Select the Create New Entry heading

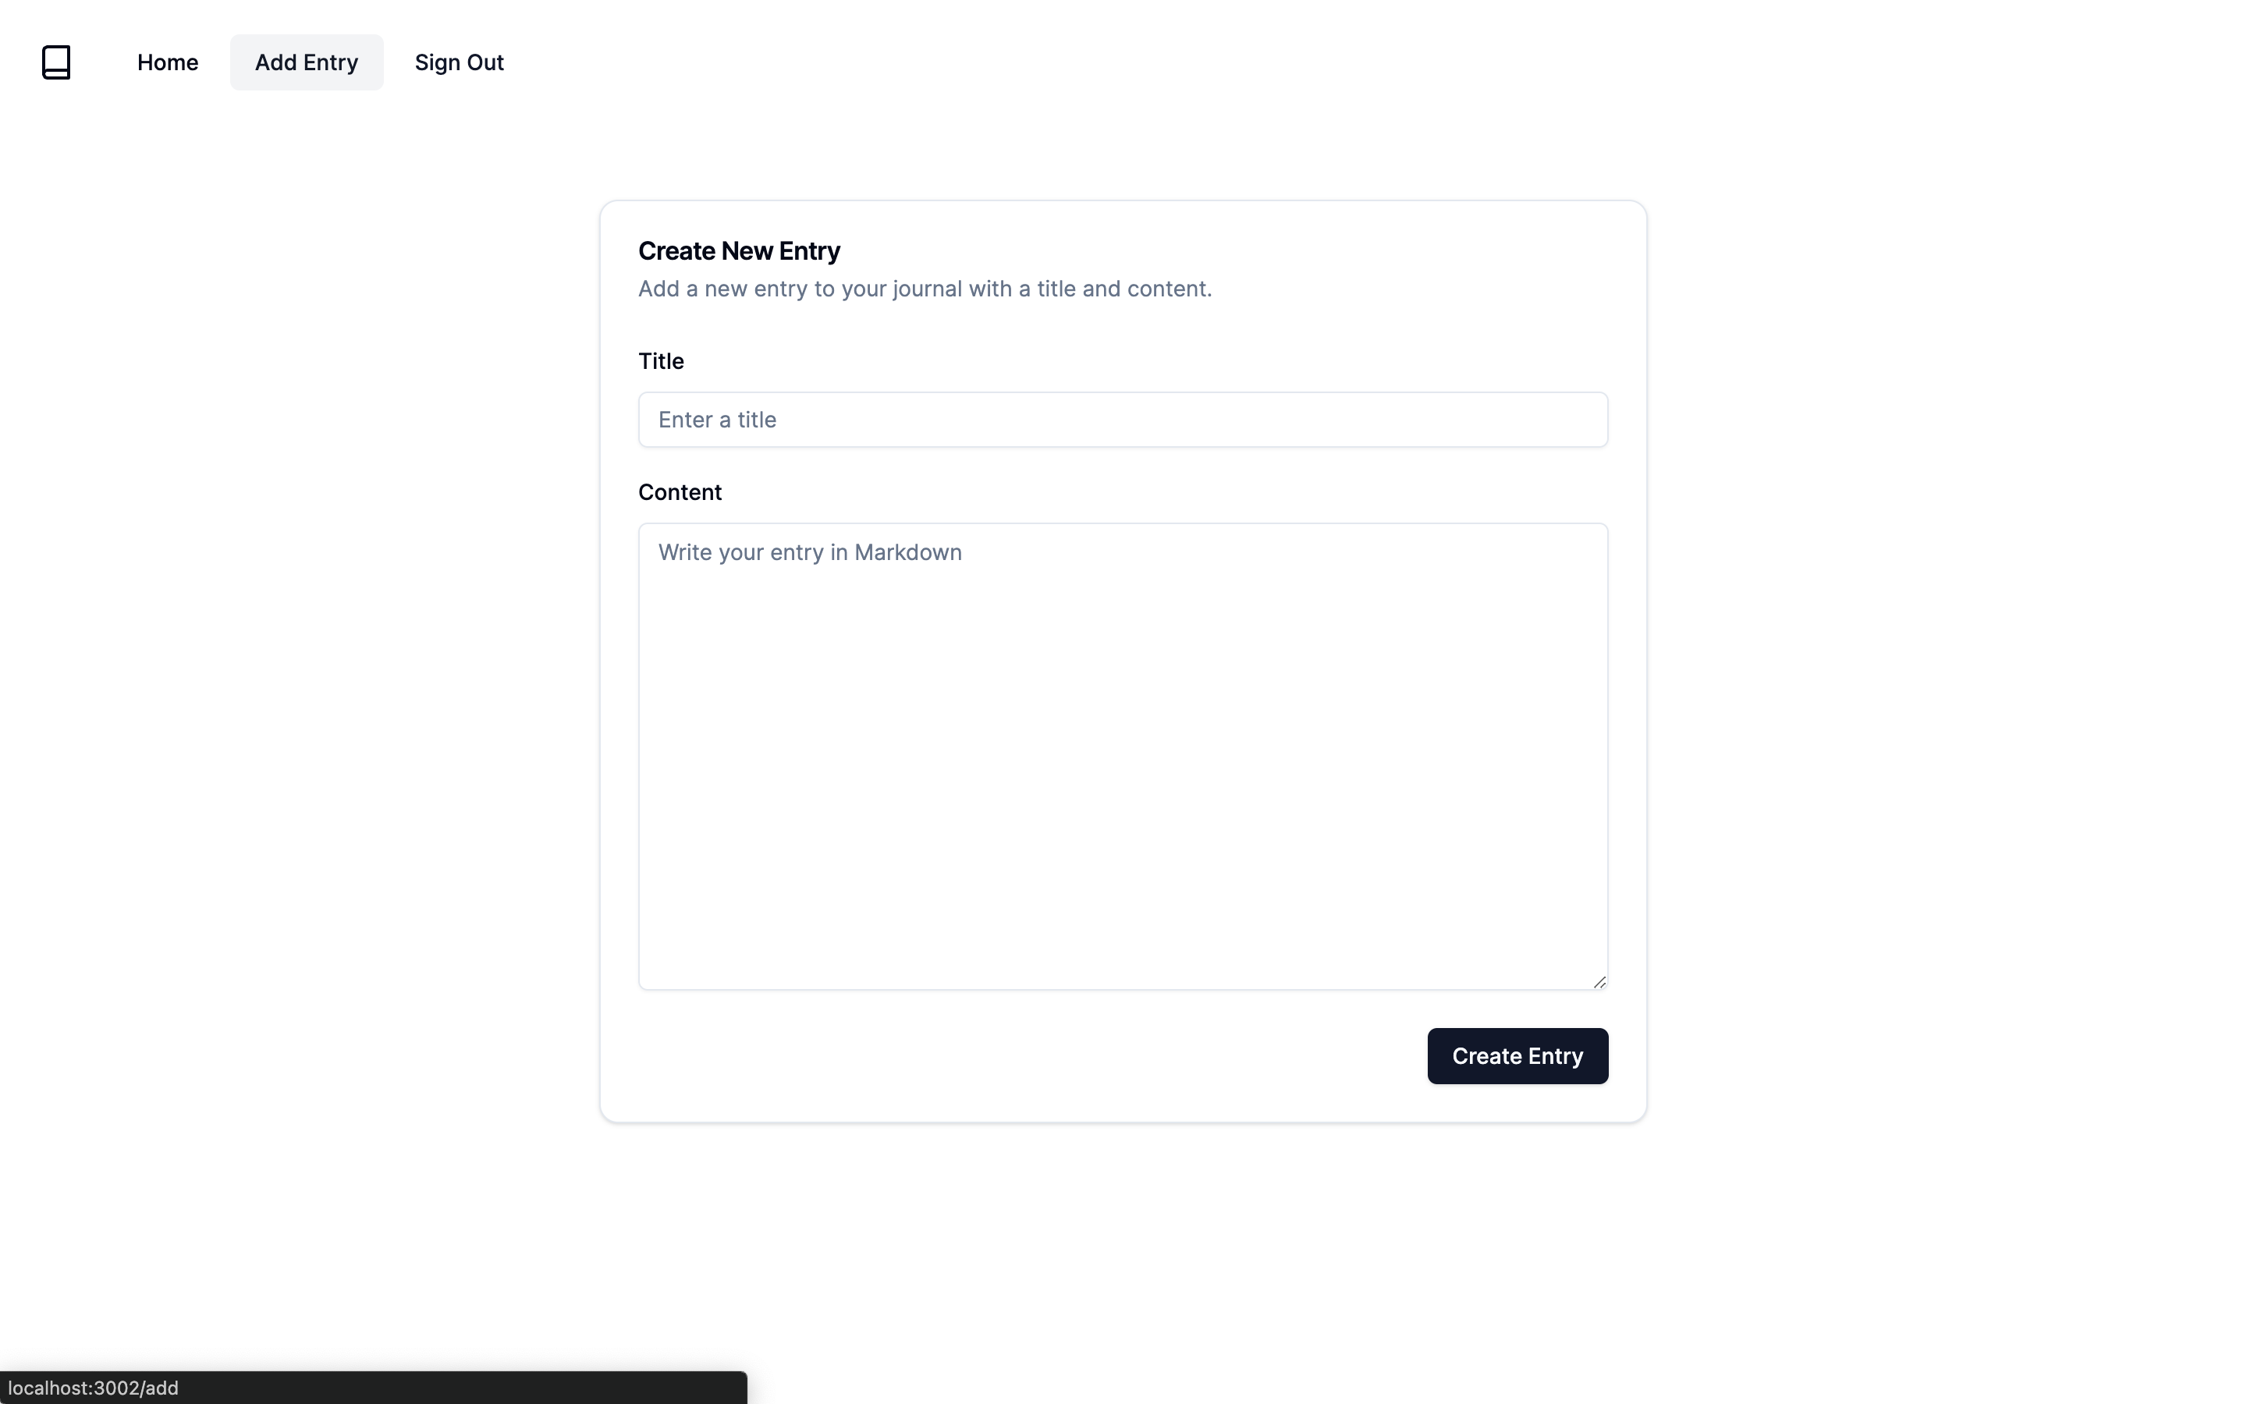[738, 250]
